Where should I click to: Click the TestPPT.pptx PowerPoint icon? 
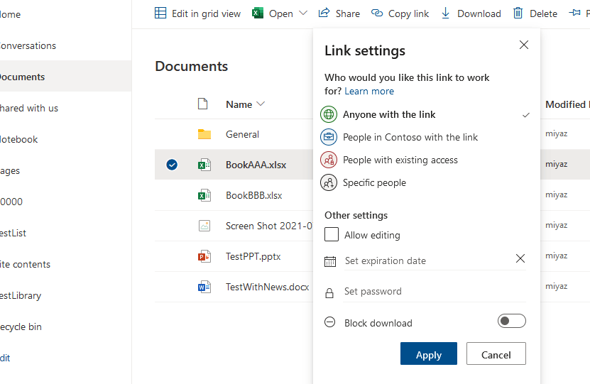204,256
